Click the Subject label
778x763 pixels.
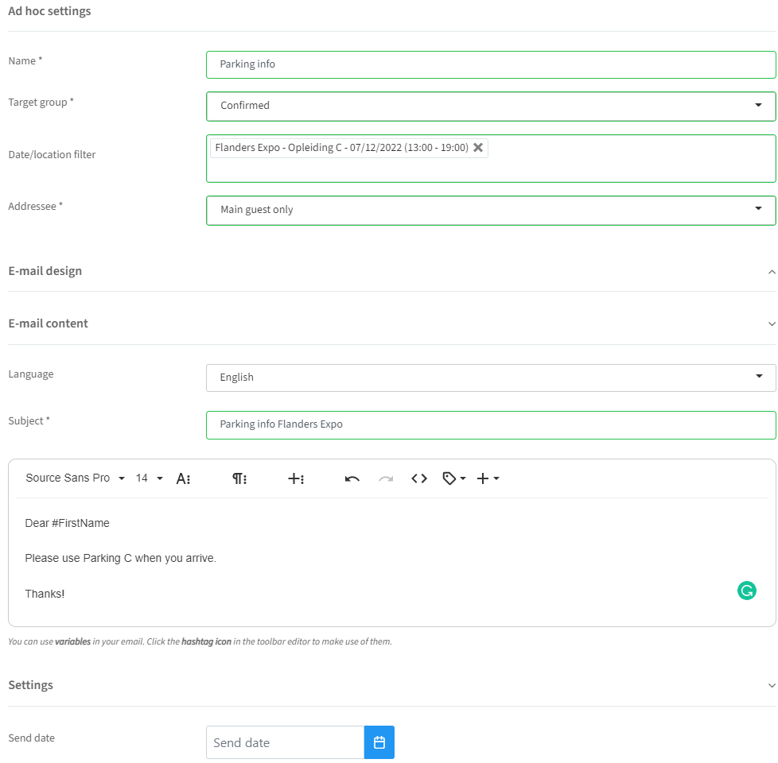tap(29, 421)
